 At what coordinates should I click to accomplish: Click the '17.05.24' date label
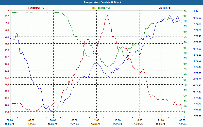tap(182, 124)
